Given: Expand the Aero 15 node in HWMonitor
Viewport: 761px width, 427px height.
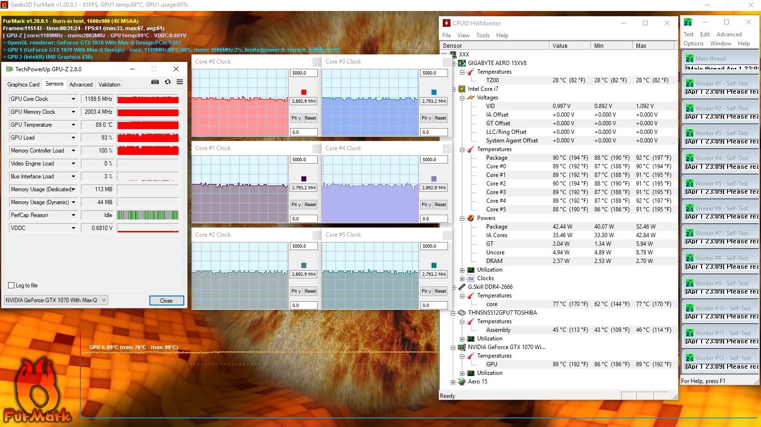Looking at the screenshot, I should coord(453,382).
